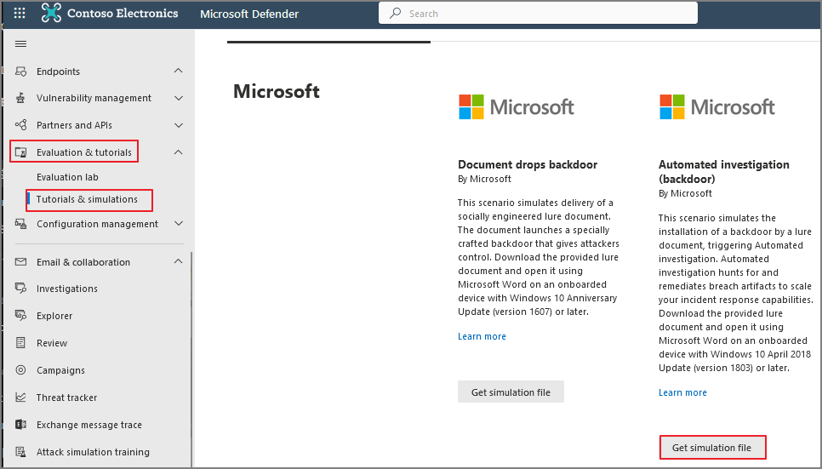Click the Endpoints icon in sidebar

(20, 71)
